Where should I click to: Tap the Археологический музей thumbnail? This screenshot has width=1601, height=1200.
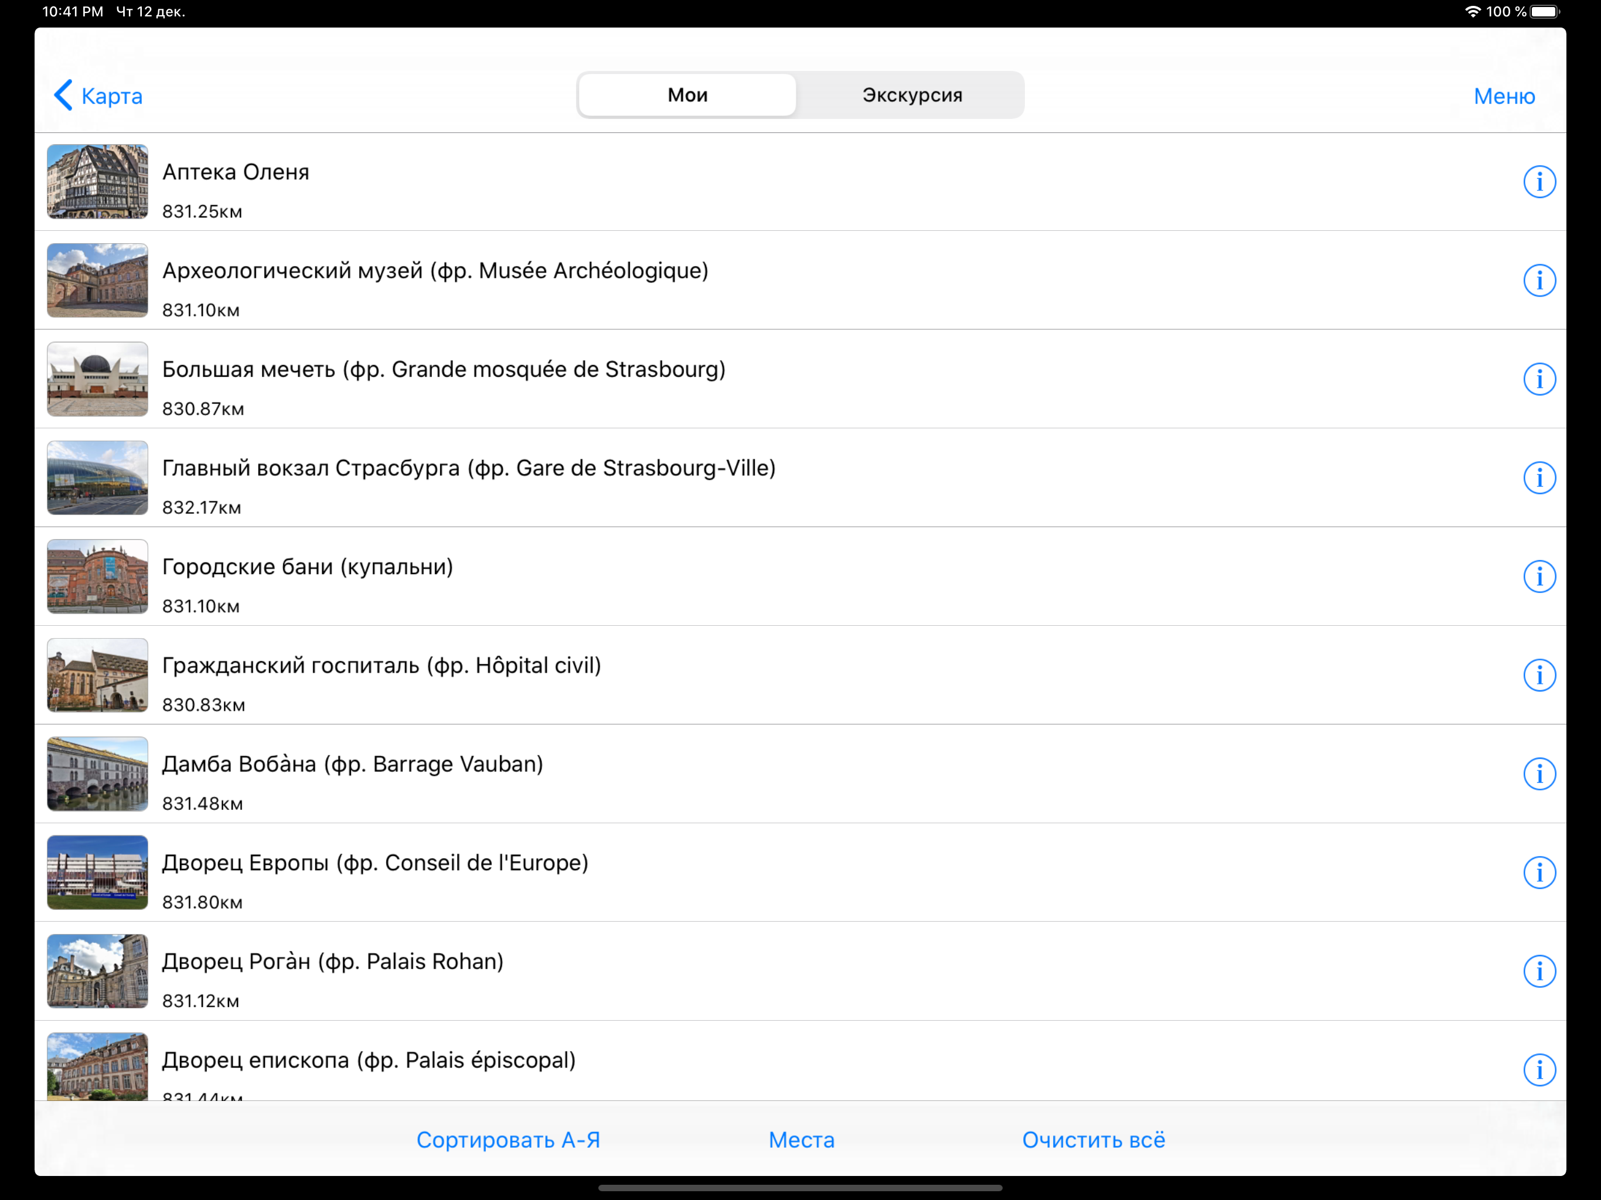(98, 280)
